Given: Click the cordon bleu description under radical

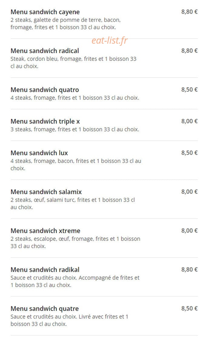Looking at the screenshot, I should click(73, 62).
